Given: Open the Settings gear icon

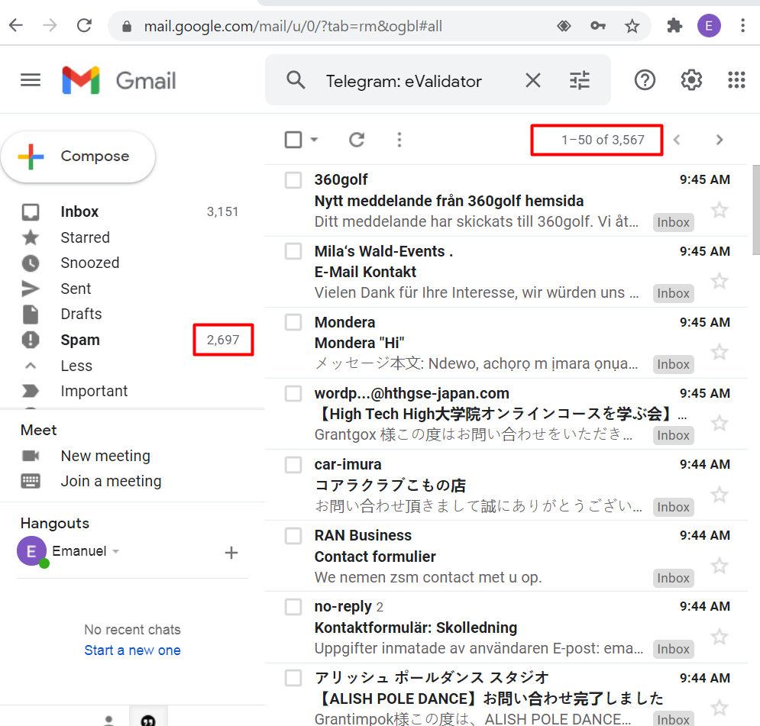Looking at the screenshot, I should (x=691, y=80).
